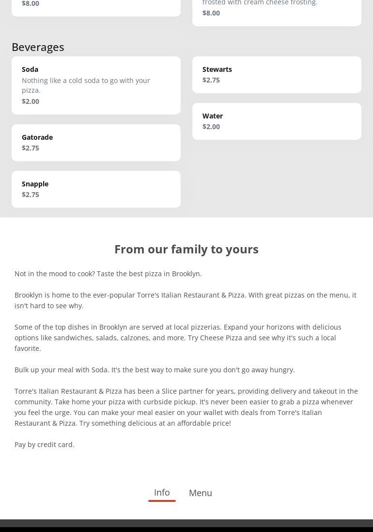
Task: Open the cream cheese frosting dessert card
Action: coord(277,10)
